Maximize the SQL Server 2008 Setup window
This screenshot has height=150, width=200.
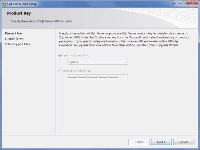pyautogui.click(x=183, y=3)
